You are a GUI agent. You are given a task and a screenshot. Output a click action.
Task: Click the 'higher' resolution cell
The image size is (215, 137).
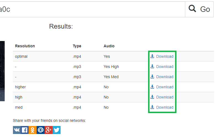coord(20,87)
